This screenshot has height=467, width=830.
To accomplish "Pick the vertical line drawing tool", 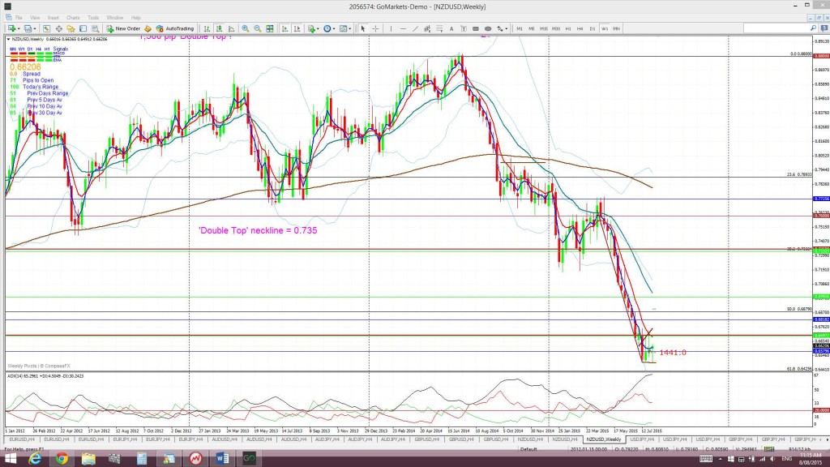I will [x=391, y=28].
